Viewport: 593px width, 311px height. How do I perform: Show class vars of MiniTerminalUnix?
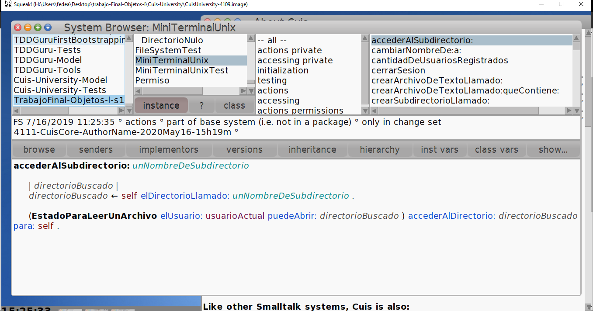[496, 149]
